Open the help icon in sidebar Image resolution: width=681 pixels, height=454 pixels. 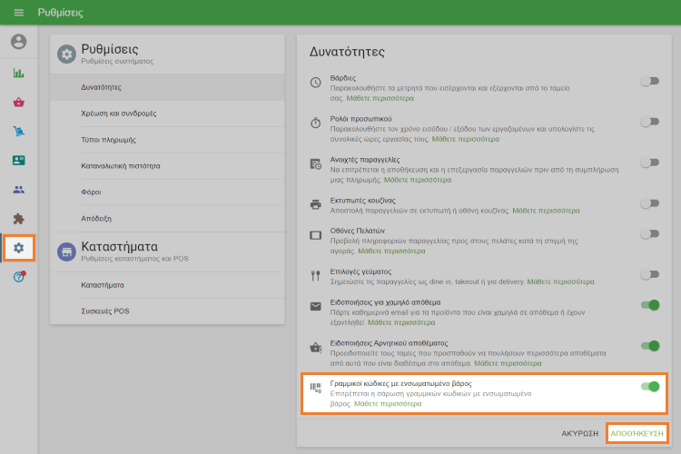pos(18,277)
